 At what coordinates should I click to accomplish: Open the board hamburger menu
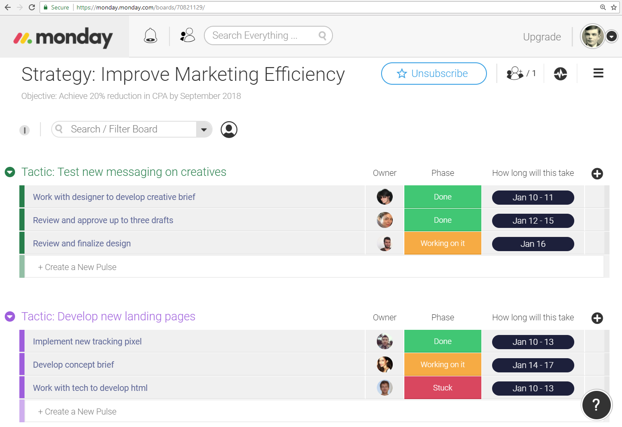click(598, 74)
